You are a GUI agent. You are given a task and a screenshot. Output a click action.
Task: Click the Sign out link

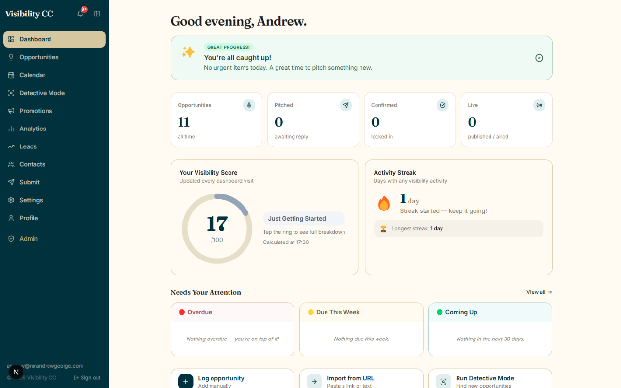pos(87,378)
